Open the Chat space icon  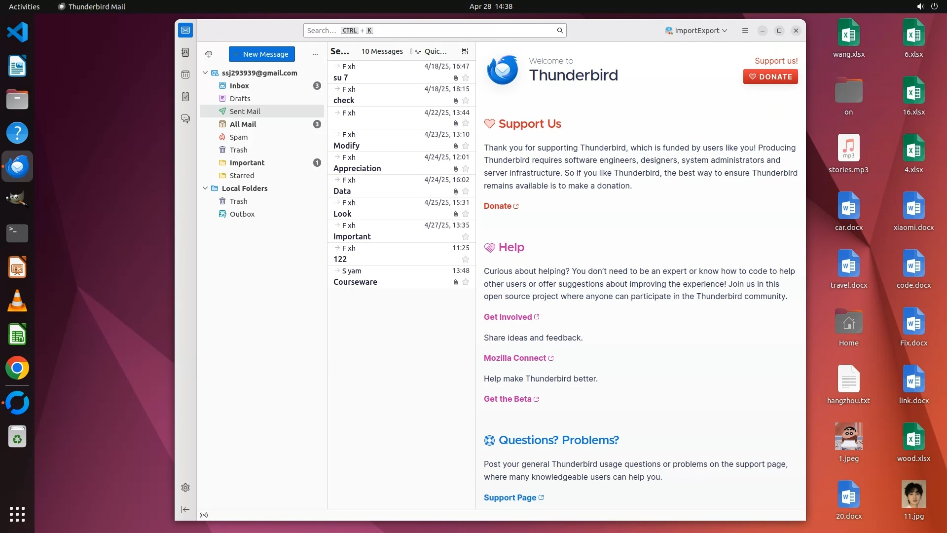185,119
